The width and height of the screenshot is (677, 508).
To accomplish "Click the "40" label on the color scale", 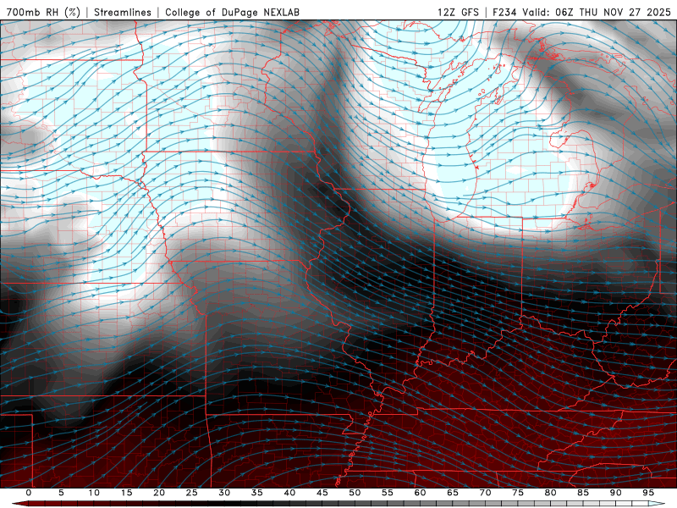I will click(289, 493).
